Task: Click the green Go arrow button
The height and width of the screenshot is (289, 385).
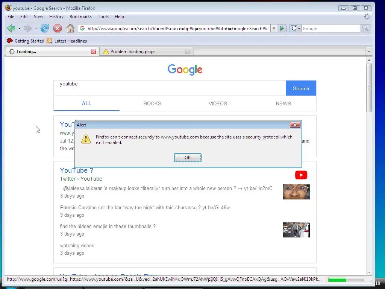Action: (x=282, y=29)
